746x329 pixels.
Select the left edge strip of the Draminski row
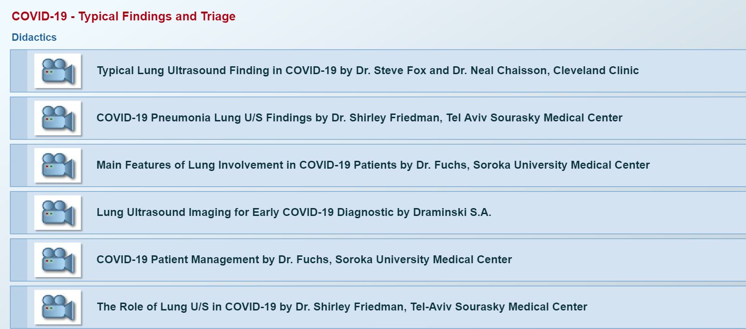pos(19,213)
